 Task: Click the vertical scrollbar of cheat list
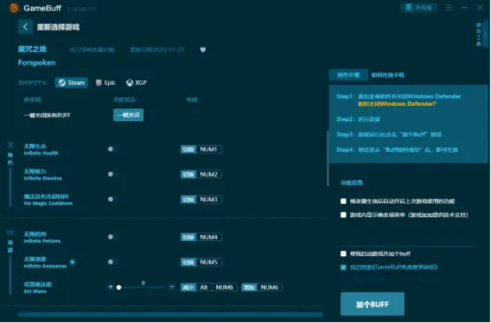(327, 159)
